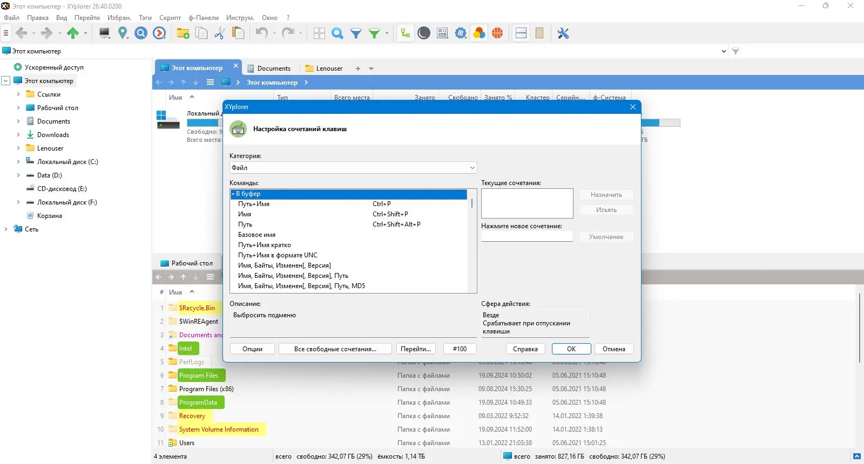Click the Справка button in the dialog
This screenshot has height=464, width=864.
point(525,349)
